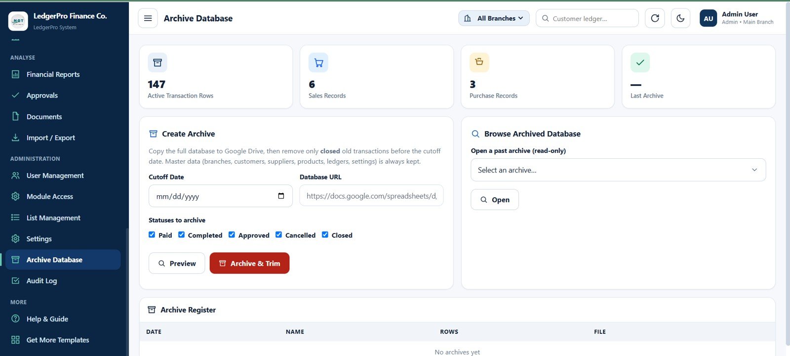Screen dimensions: 790x356
Task: Click the Sales Records cart icon
Action: (x=318, y=63)
